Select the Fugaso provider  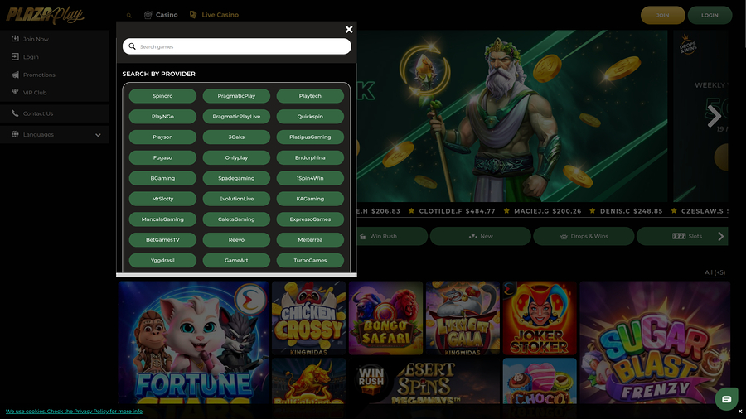[162, 157]
